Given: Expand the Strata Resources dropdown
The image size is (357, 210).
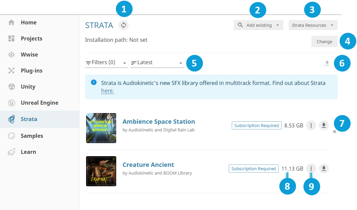Looking at the screenshot, I should point(313,25).
